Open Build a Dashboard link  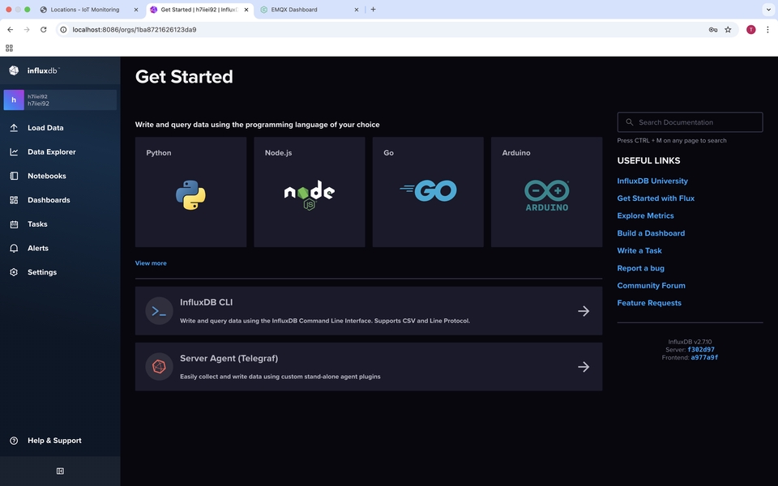[651, 233]
